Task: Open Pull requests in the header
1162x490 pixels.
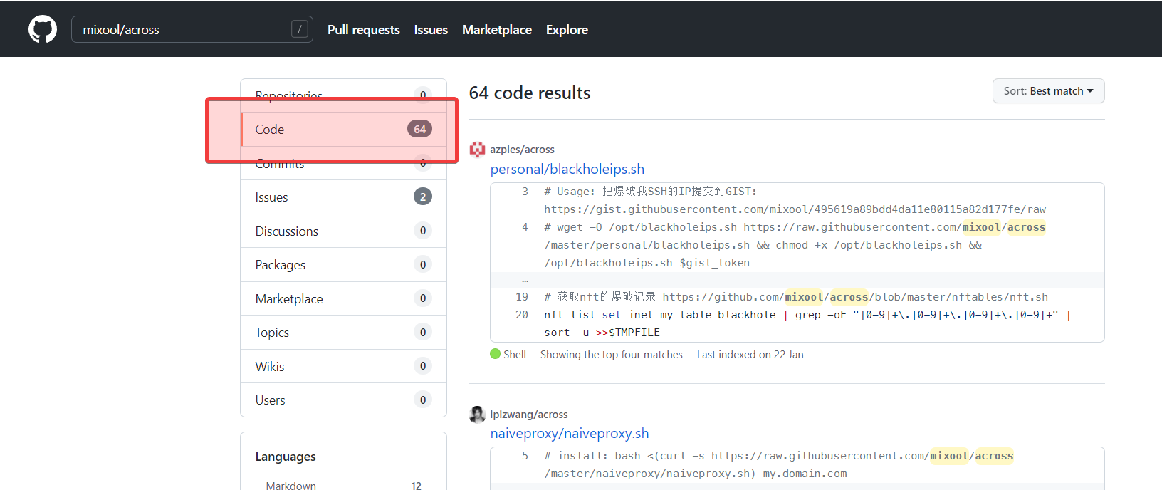Action: tap(364, 30)
